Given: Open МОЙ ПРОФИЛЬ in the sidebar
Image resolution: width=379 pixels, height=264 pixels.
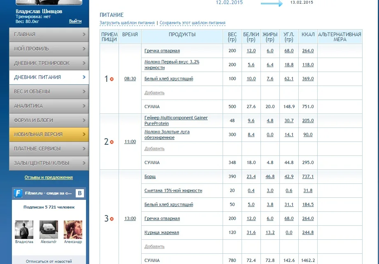Looking at the screenshot, I should 49,49.
